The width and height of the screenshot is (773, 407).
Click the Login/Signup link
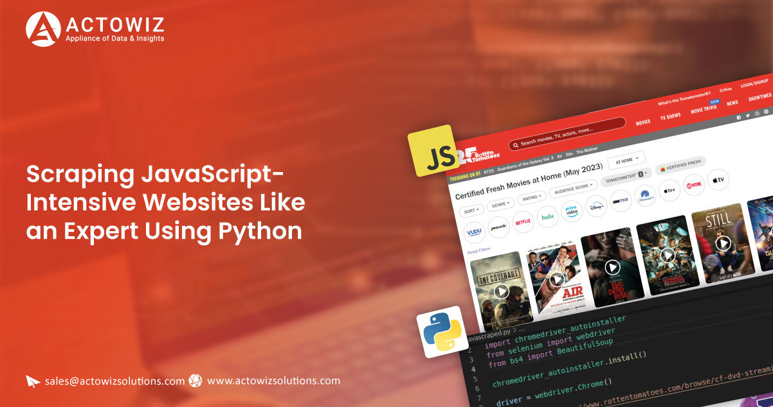pos(754,83)
